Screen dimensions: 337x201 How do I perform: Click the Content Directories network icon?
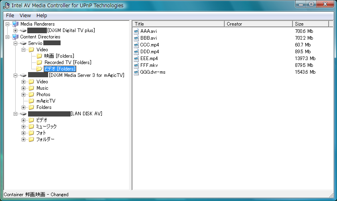pos(16,37)
